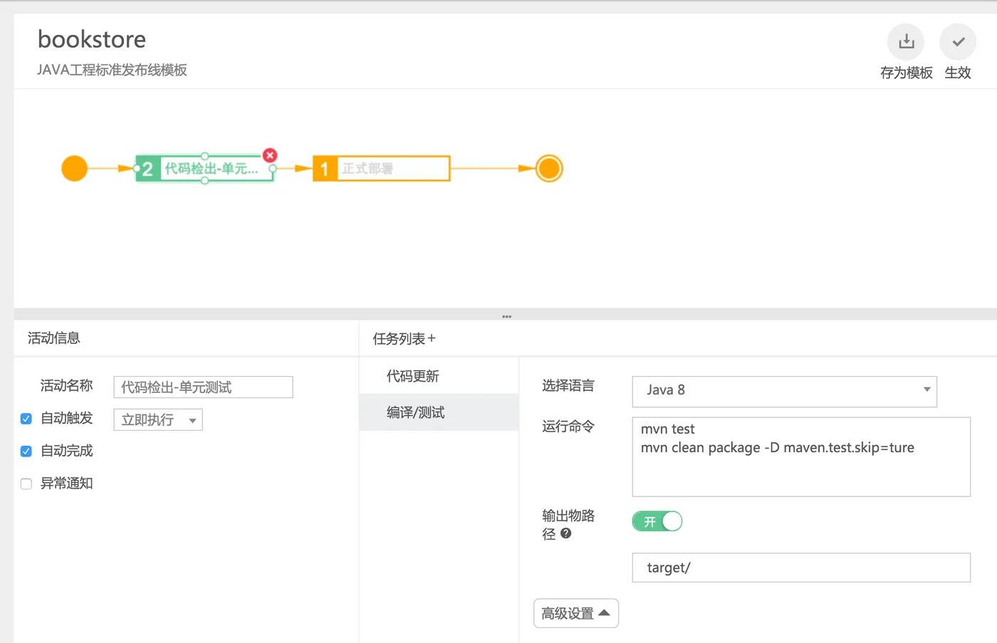Viewport: 997px width, 643px height.
Task: Click the 活动名称 text field
Action: pyautogui.click(x=203, y=387)
